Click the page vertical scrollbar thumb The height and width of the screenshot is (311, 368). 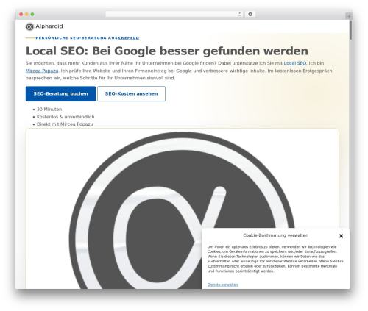(x=351, y=30)
